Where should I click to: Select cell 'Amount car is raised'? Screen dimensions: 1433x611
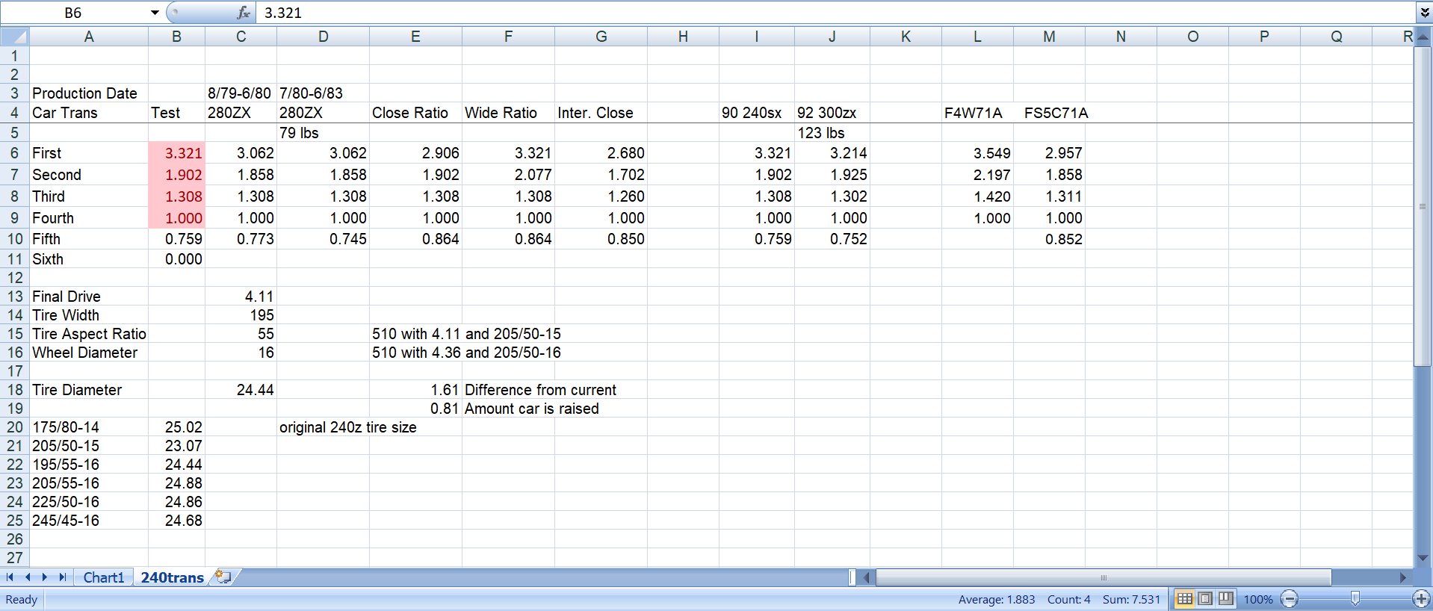tap(532, 409)
